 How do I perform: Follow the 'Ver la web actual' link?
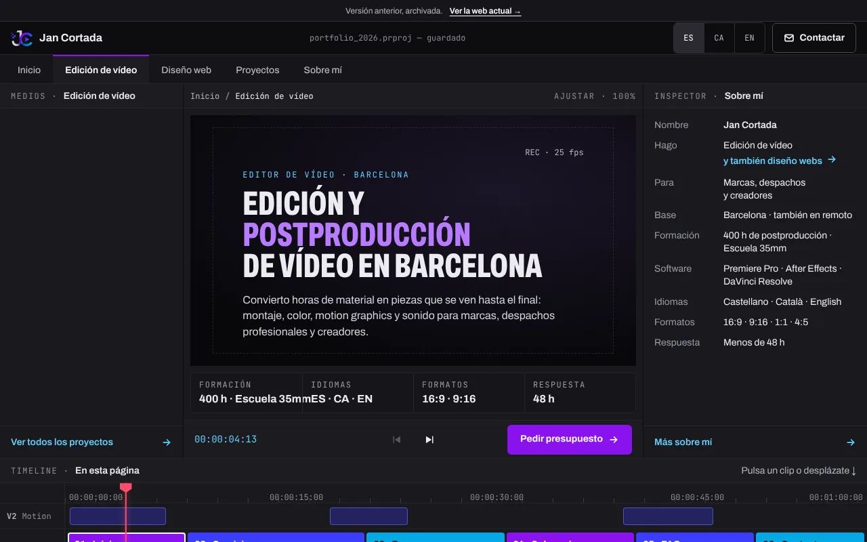click(486, 11)
